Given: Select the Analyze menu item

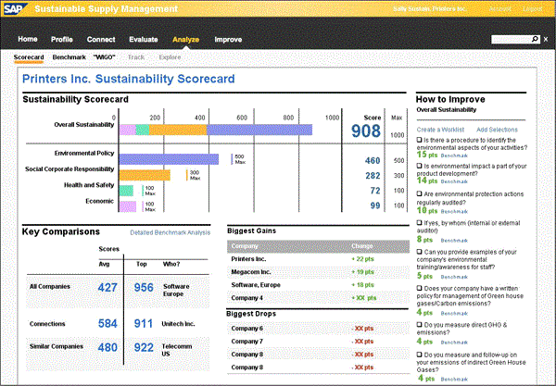Looking at the screenshot, I should [x=186, y=40].
